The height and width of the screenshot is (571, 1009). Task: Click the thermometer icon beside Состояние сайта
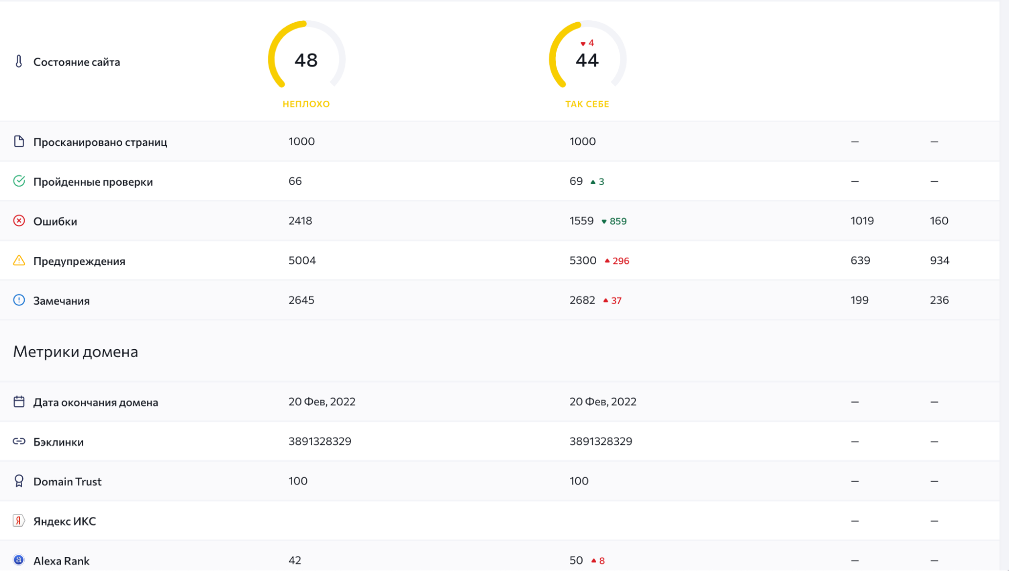[19, 62]
